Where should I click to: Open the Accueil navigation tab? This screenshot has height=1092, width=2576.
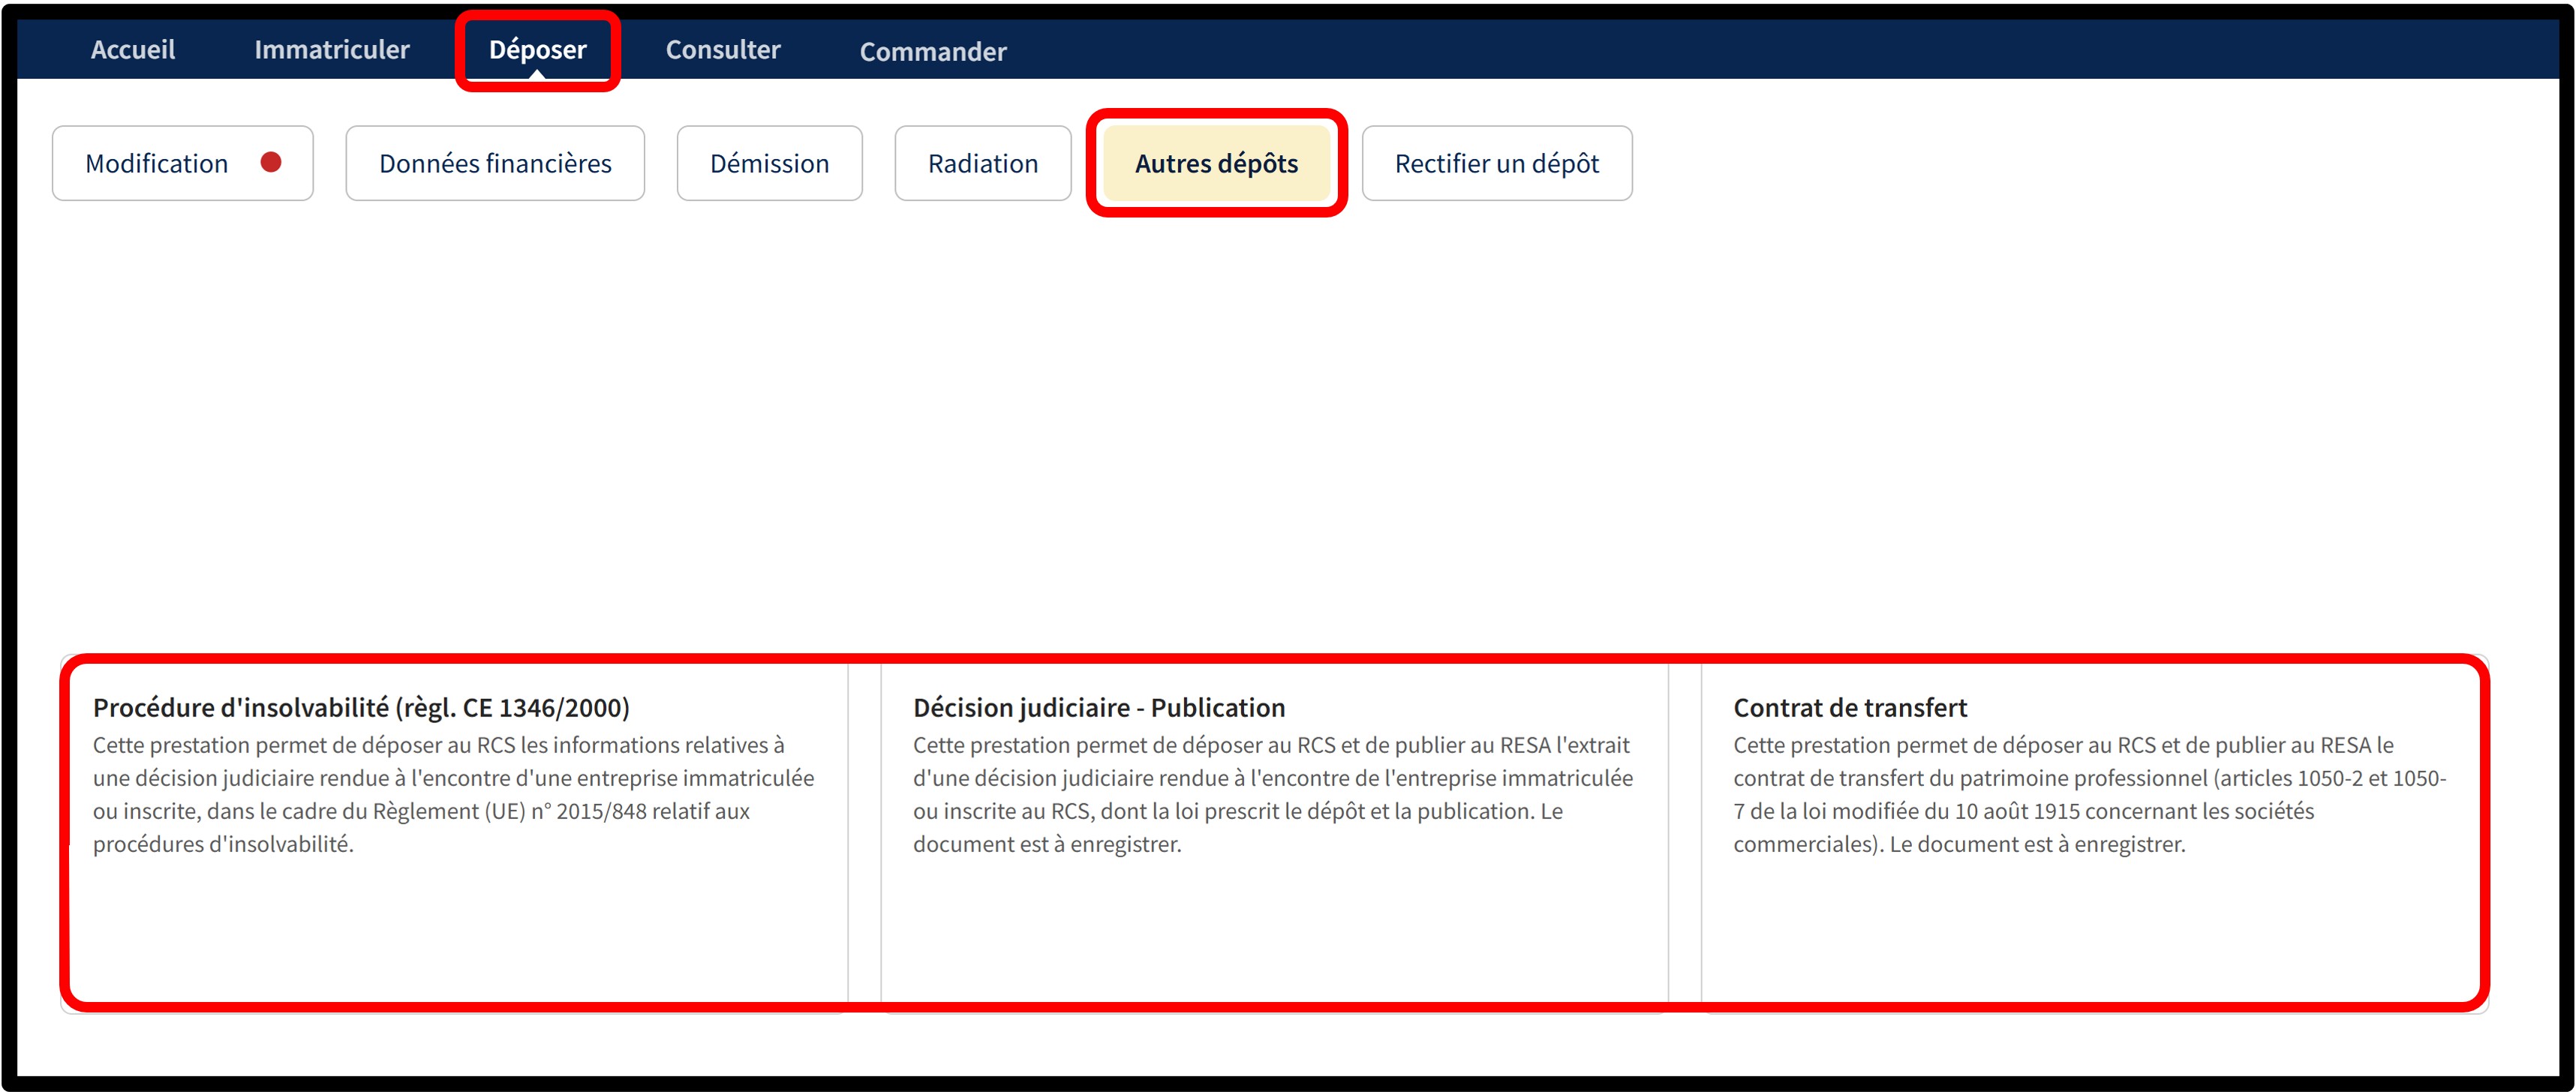coord(132,50)
